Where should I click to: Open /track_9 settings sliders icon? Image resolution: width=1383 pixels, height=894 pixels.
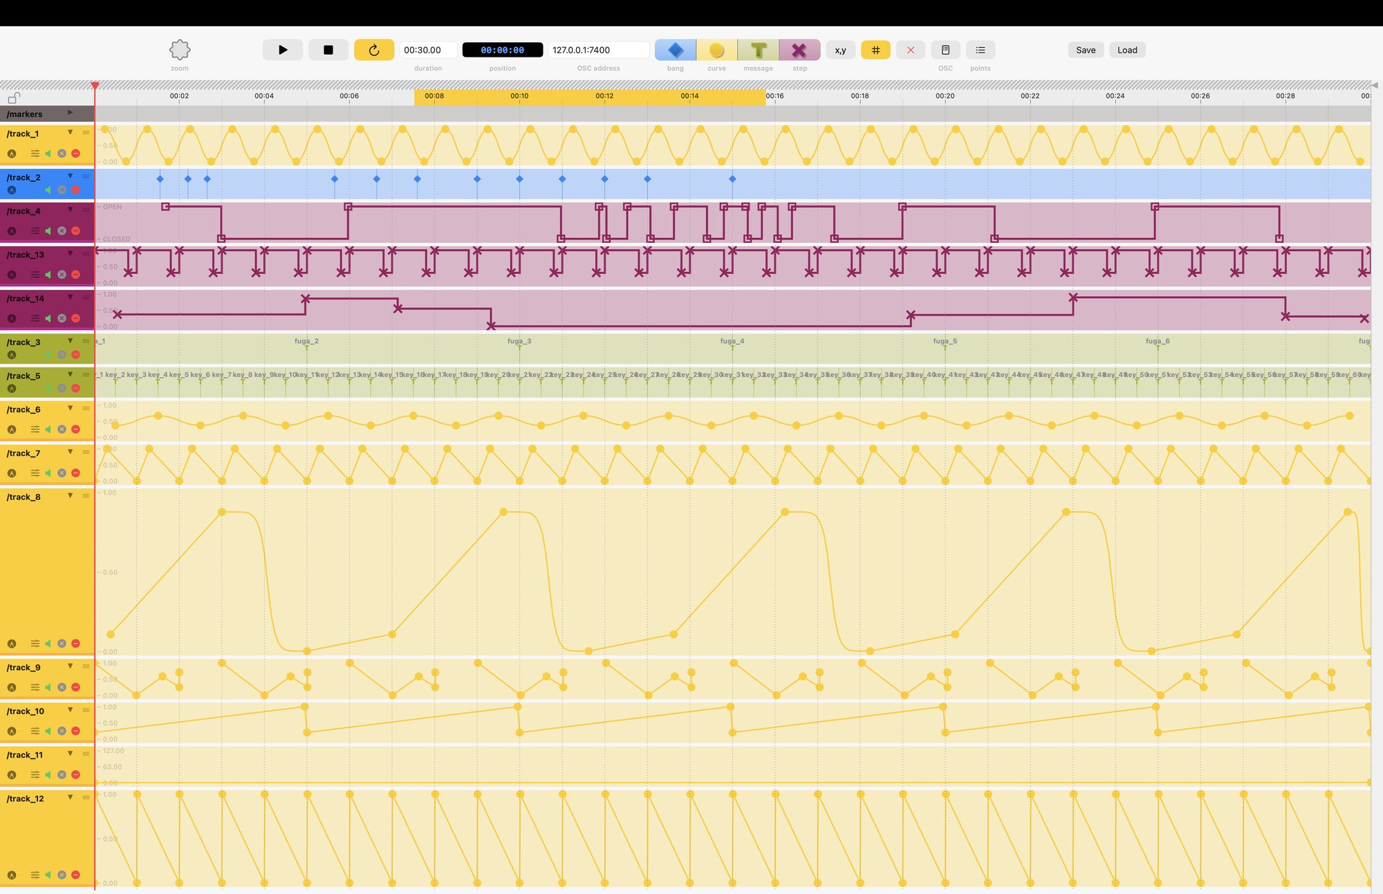coord(35,687)
